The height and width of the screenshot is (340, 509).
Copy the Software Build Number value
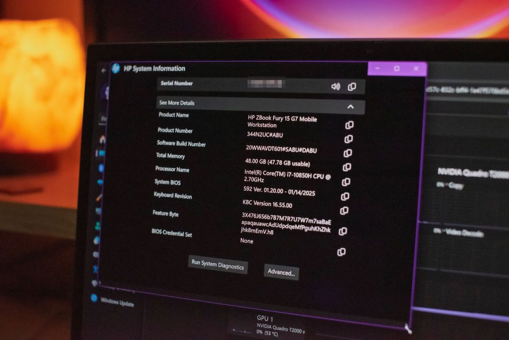(x=348, y=153)
